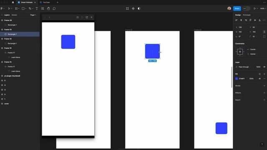
Task: Click the fit options icon in preview window
Action: click(78, 17)
